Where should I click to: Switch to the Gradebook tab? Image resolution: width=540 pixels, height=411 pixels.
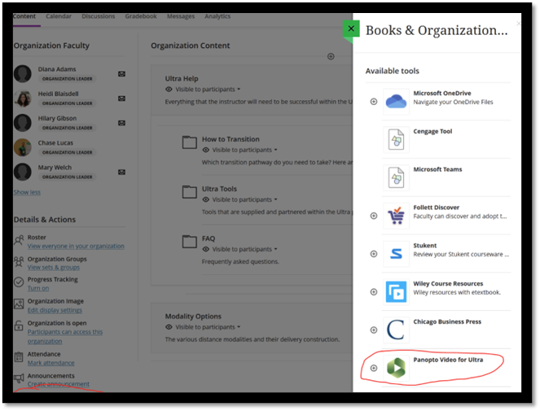(x=141, y=16)
